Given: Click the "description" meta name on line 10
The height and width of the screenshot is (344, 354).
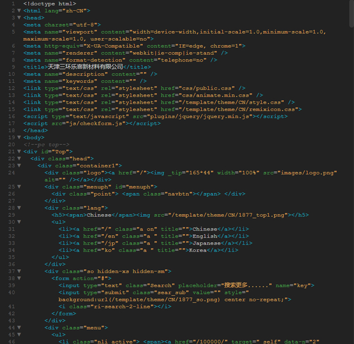Looking at the screenshot, I should (x=85, y=74).
